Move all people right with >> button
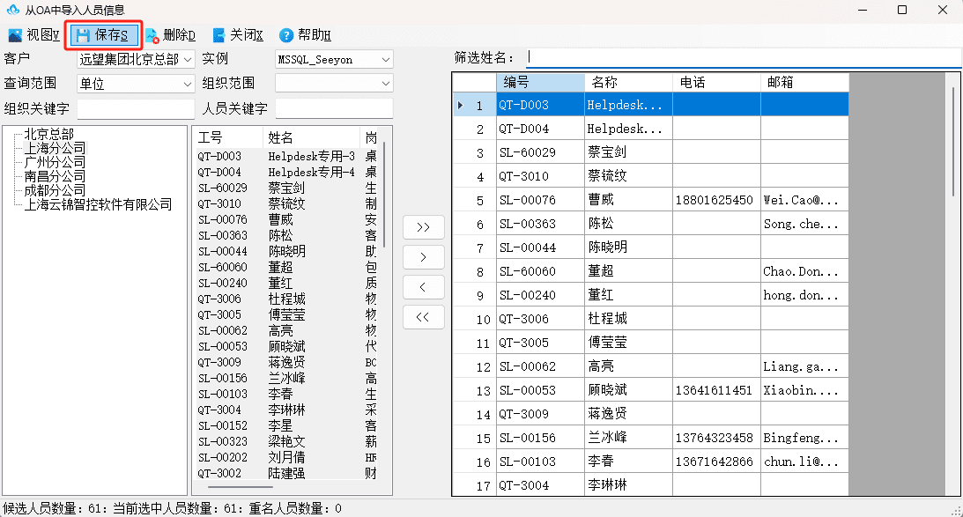The width and height of the screenshot is (963, 517). (x=423, y=227)
